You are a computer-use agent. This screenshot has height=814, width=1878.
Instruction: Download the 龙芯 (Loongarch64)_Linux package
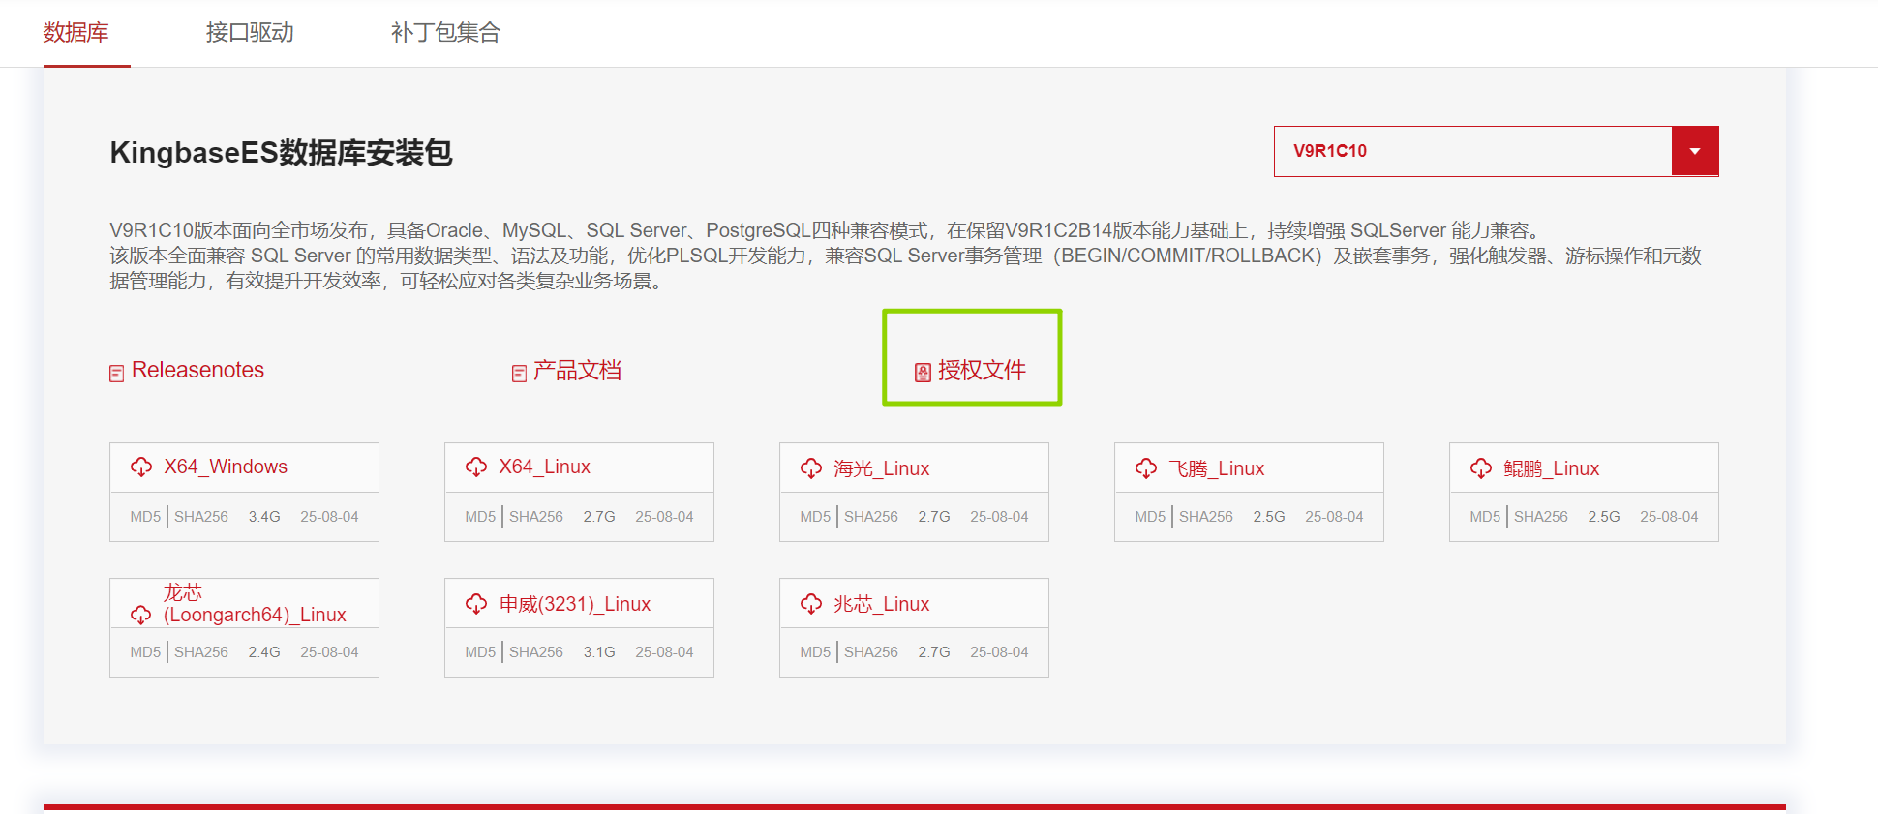click(255, 604)
